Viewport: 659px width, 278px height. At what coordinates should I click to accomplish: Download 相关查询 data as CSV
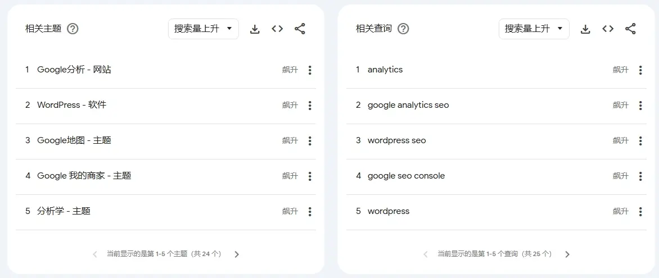click(585, 29)
